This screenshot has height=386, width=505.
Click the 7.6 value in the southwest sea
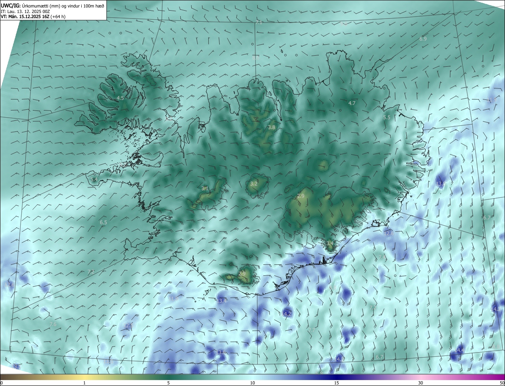pyautogui.click(x=53, y=324)
